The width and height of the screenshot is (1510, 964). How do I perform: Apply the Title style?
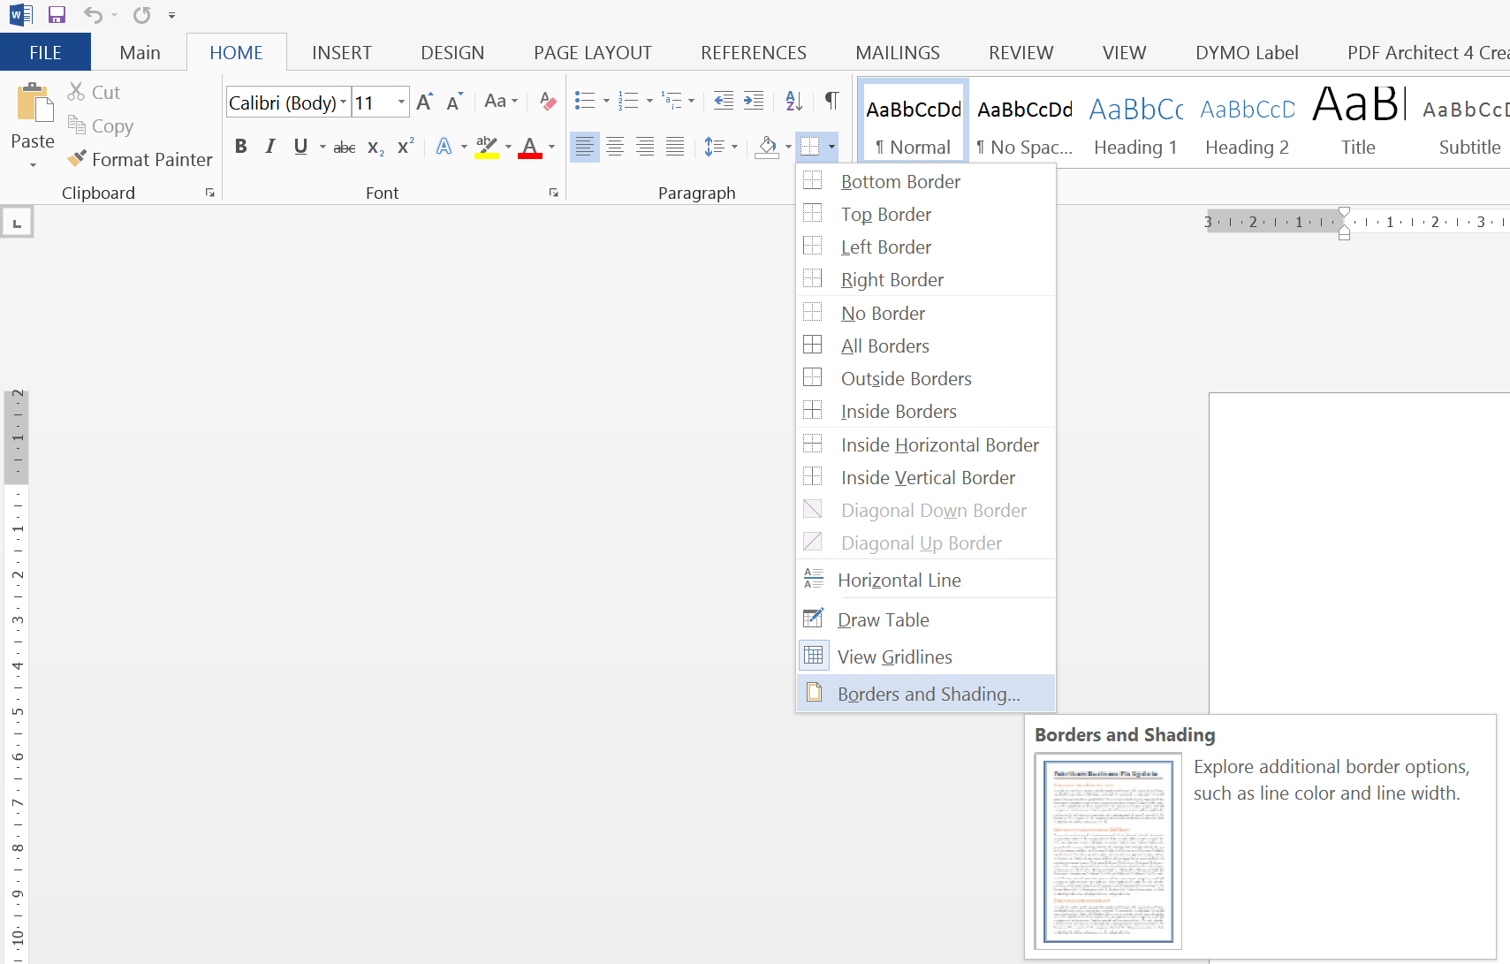tap(1359, 121)
